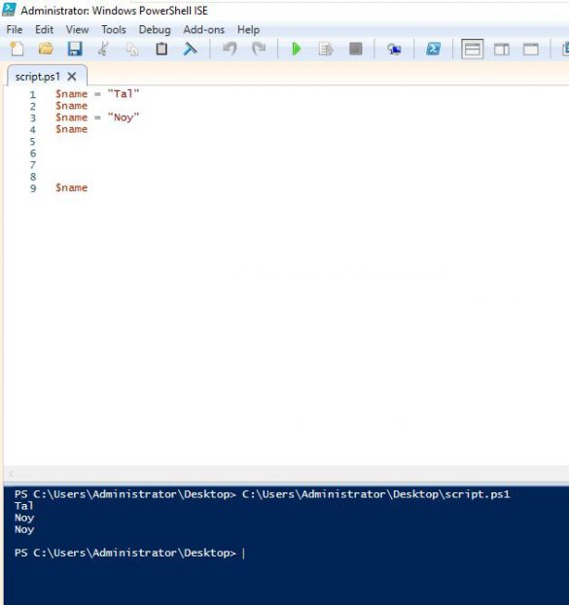
Task: Save the script with floppy disk icon
Action: [x=75, y=49]
